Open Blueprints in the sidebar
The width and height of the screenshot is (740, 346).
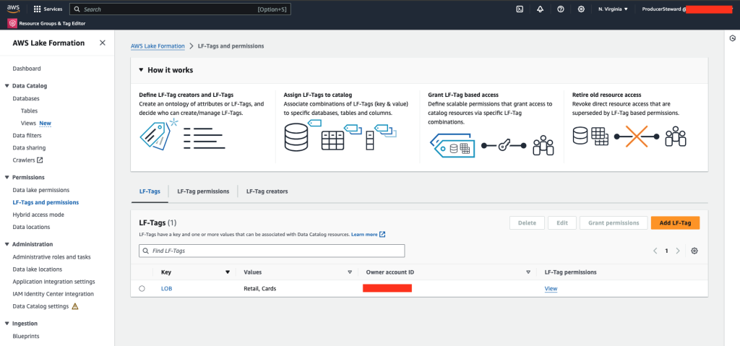tap(26, 337)
